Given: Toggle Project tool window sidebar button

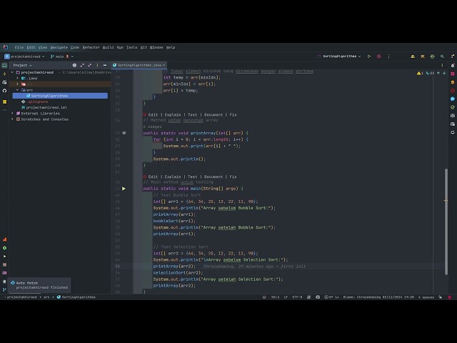Looking at the screenshot, I should coord(4,65).
